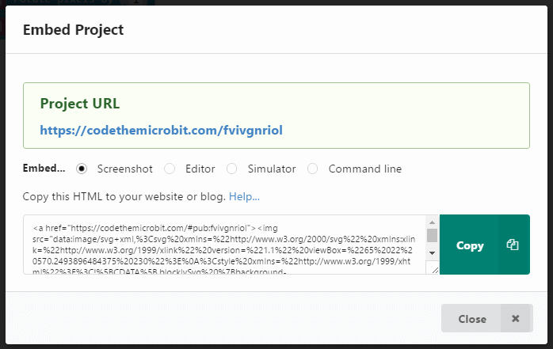Select the Simulator radio button
This screenshot has width=553, height=349.
pyautogui.click(x=232, y=169)
